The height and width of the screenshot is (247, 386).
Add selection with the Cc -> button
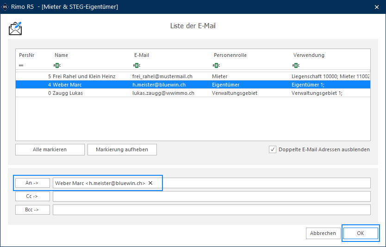tap(32, 196)
